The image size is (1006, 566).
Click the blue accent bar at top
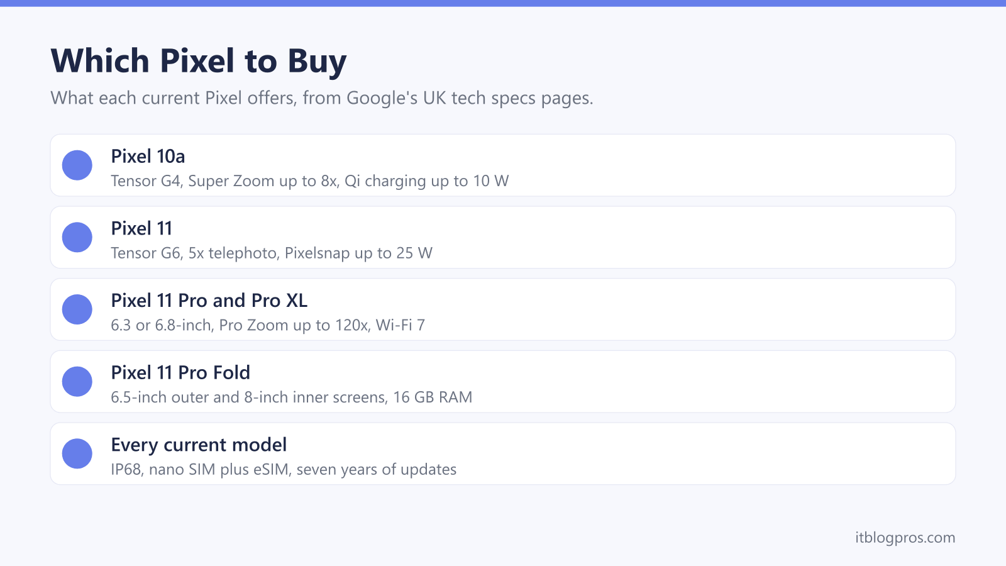point(503,3)
